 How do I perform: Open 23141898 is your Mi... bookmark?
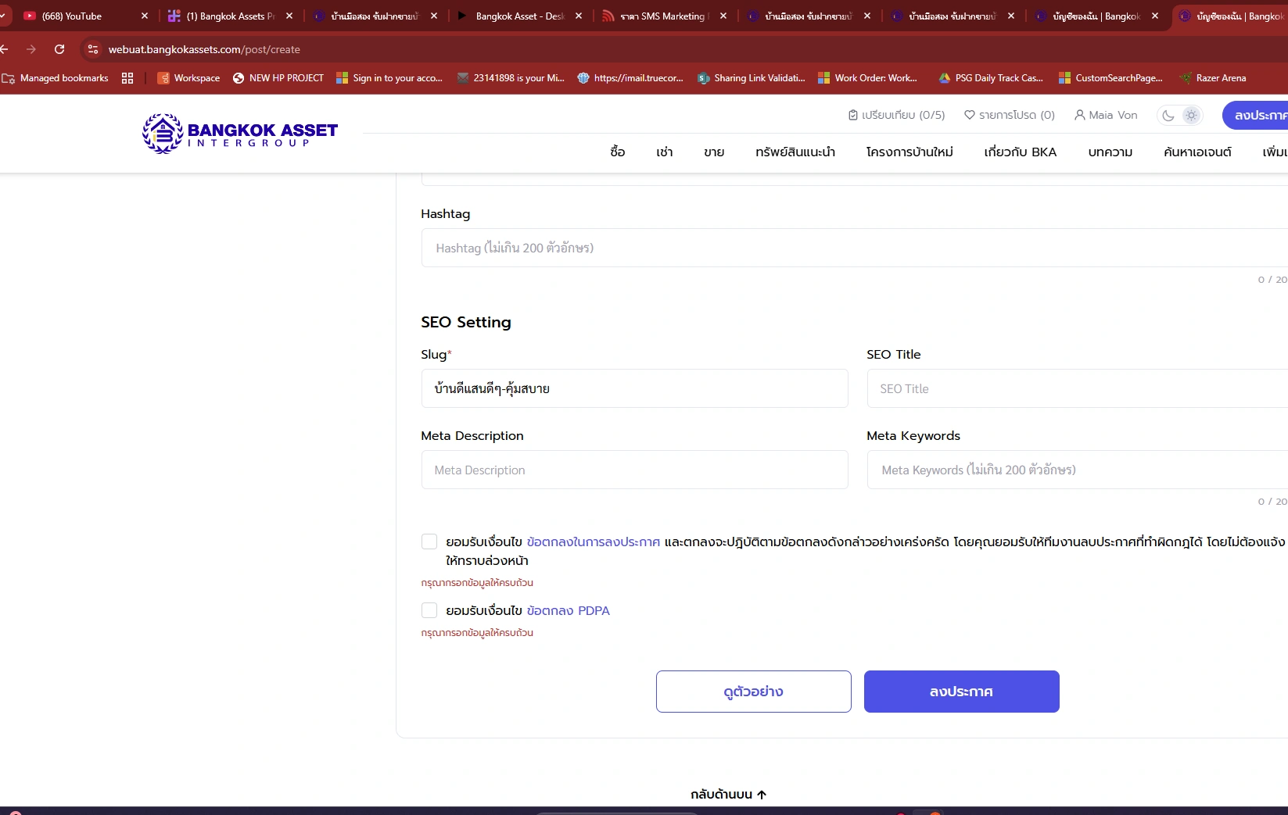pyautogui.click(x=511, y=78)
